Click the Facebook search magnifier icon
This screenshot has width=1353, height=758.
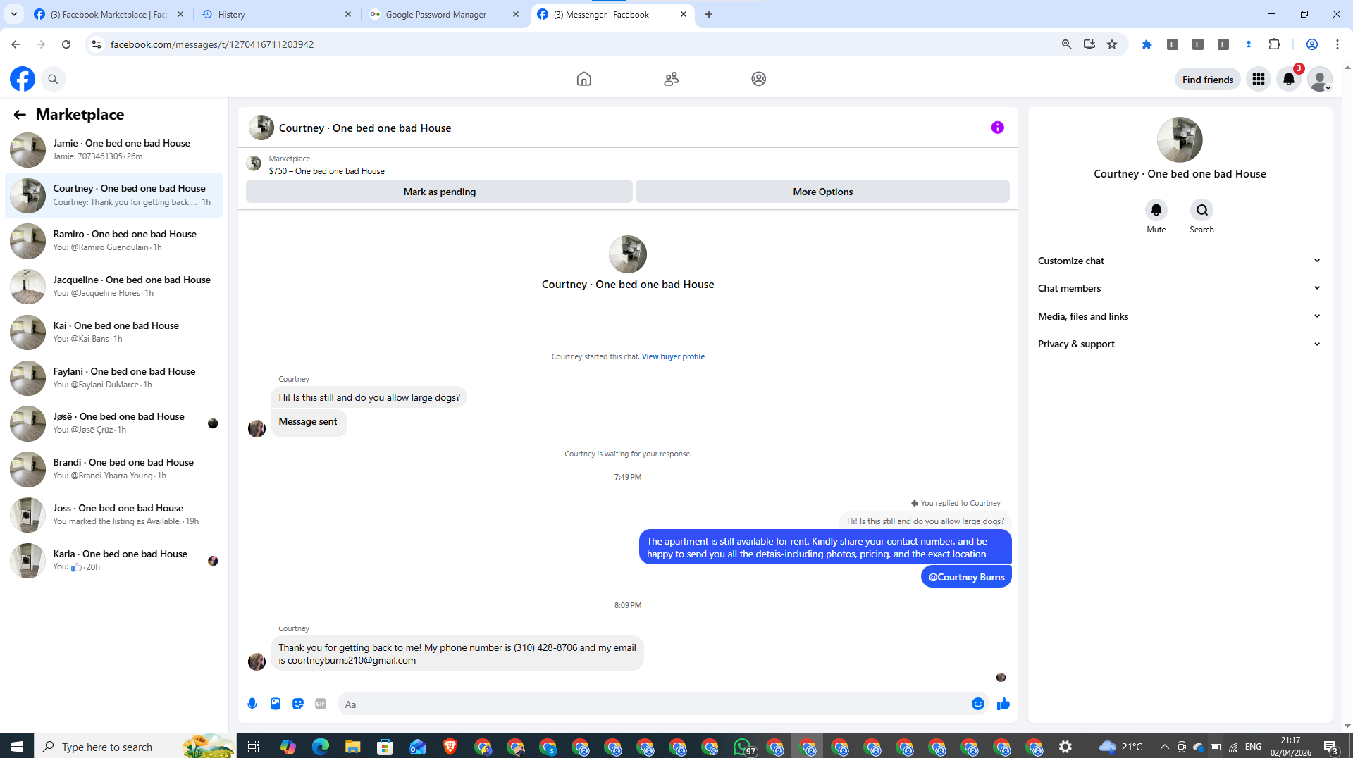click(x=53, y=79)
